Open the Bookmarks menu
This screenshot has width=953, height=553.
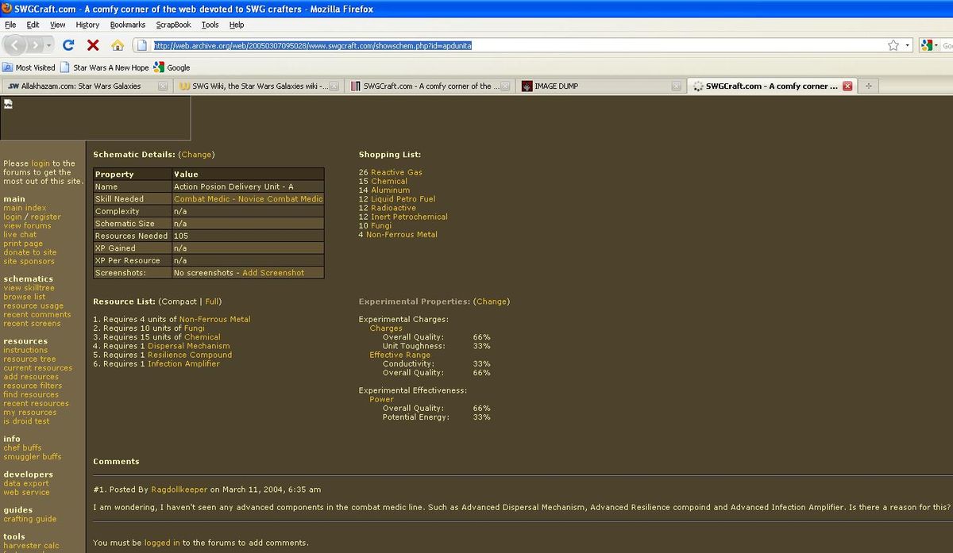click(127, 25)
